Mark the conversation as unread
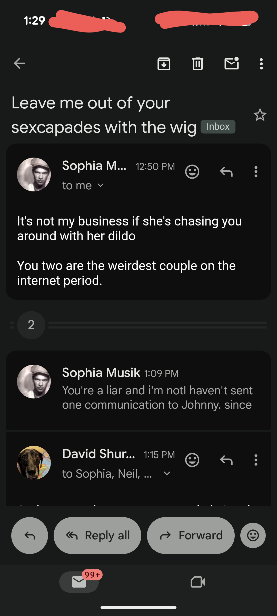 pos(232,64)
